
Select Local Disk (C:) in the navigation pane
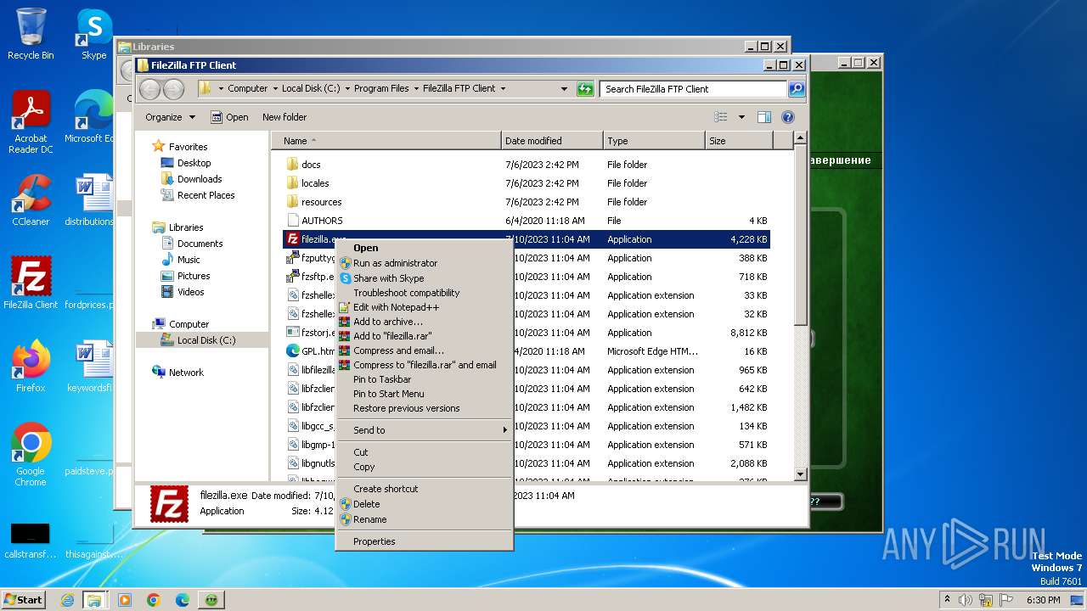click(206, 340)
